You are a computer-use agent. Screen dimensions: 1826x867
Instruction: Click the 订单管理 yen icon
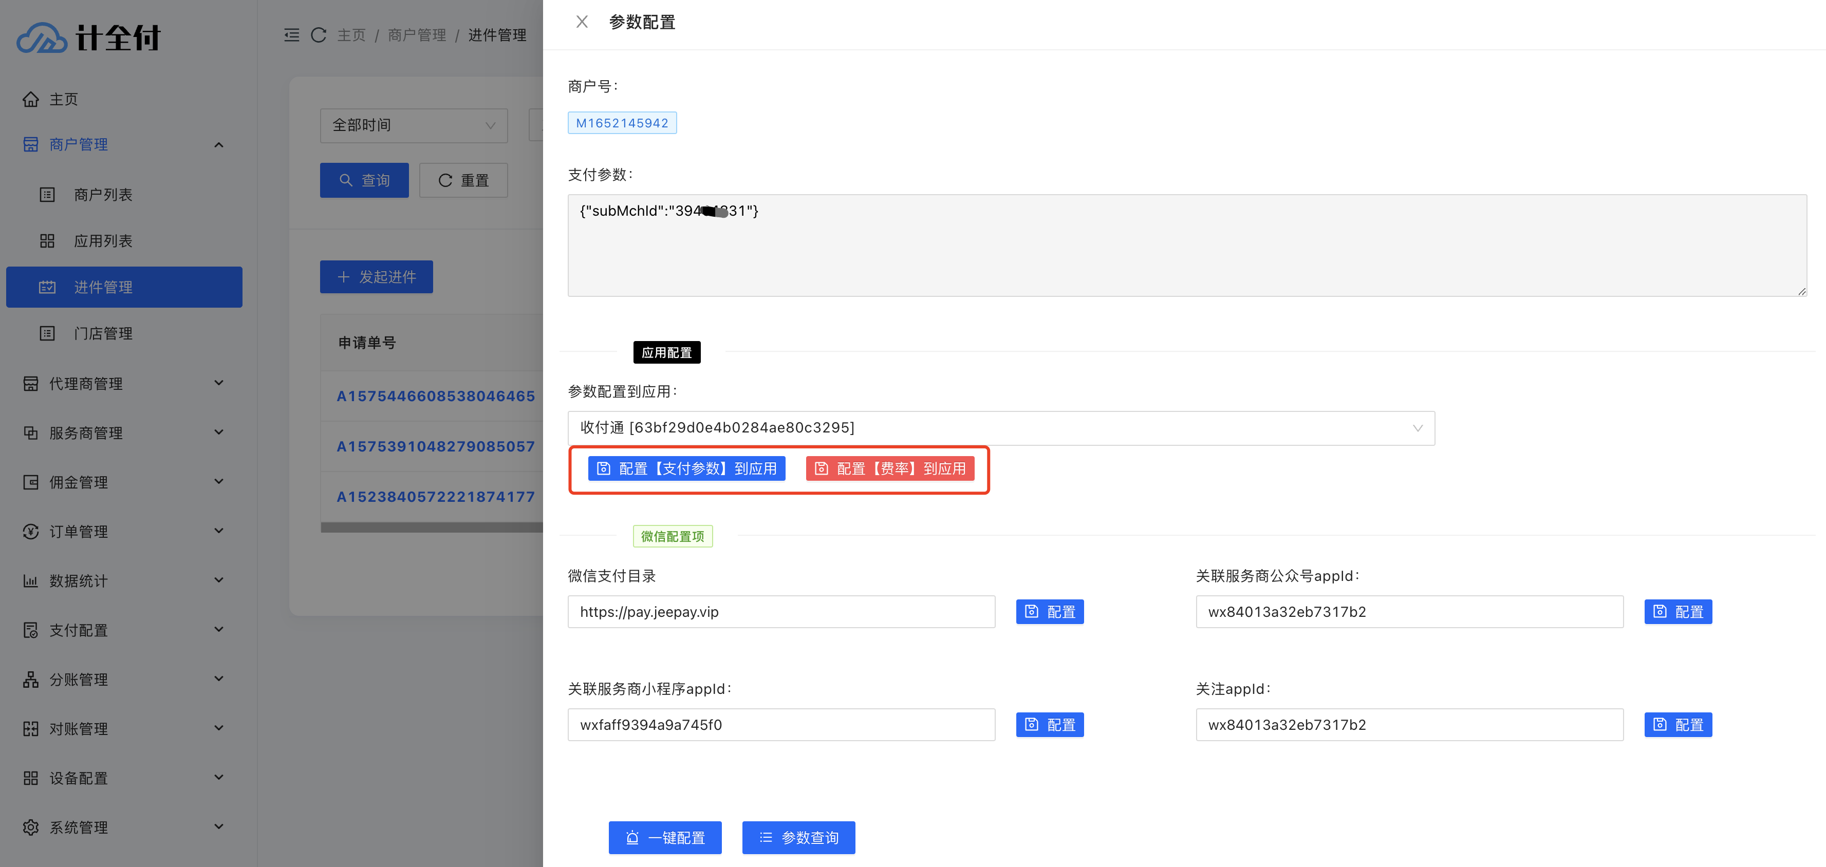tap(30, 532)
